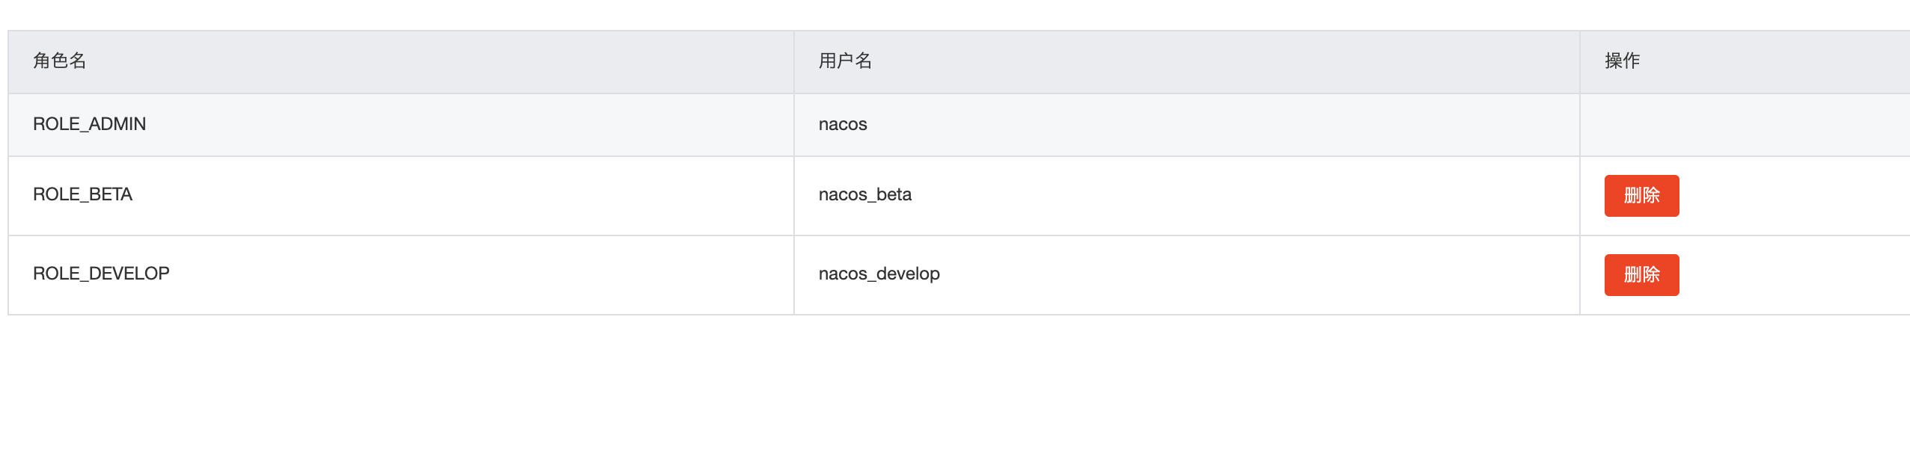Select the ROLE_ADMIN role name cell

click(90, 124)
